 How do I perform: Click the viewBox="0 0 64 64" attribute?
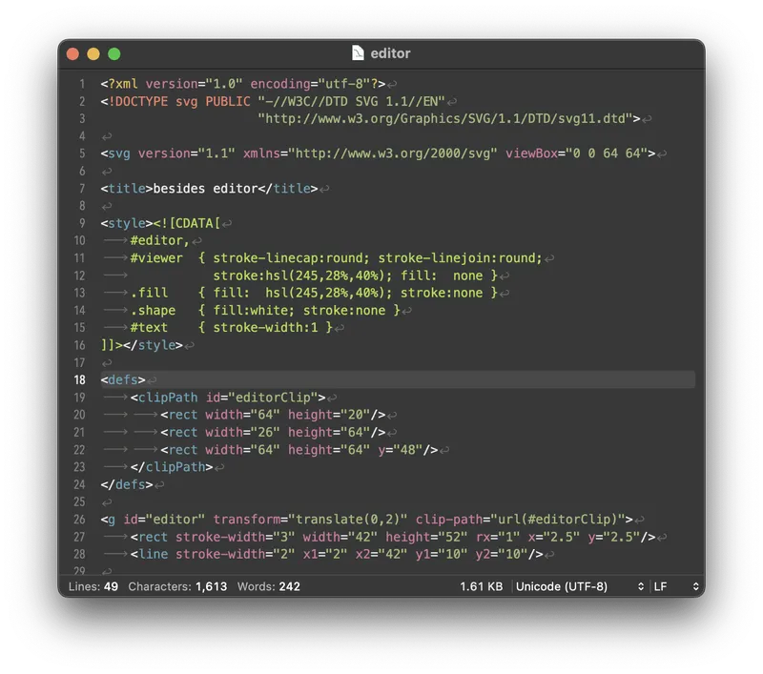(577, 153)
